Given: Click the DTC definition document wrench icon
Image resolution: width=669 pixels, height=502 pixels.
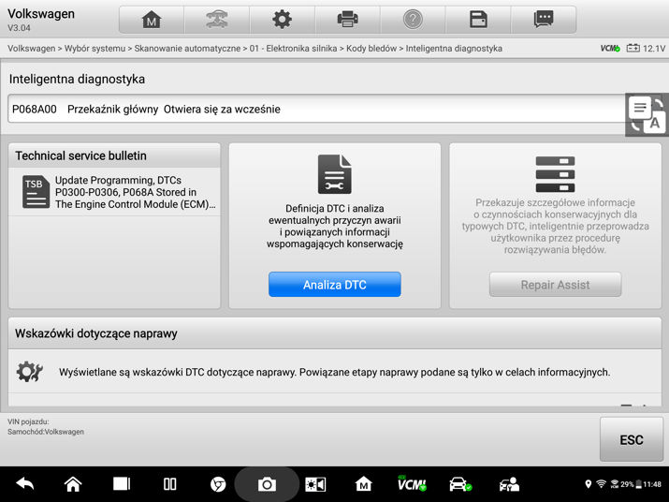Looking at the screenshot, I should pyautogui.click(x=335, y=174).
